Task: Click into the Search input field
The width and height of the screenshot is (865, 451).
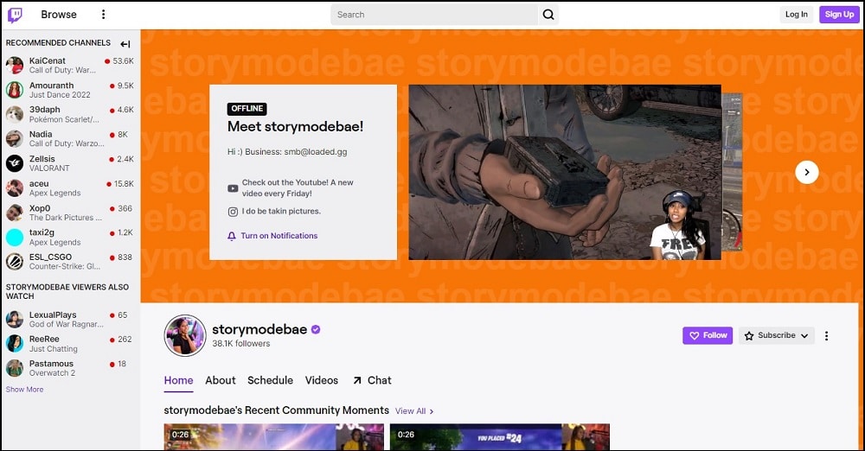Action: tap(434, 15)
